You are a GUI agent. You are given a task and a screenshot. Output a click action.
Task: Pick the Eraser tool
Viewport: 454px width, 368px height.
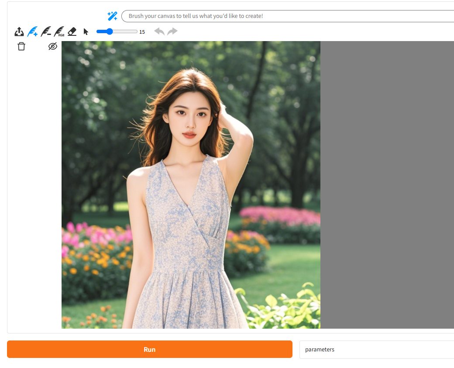coord(72,31)
